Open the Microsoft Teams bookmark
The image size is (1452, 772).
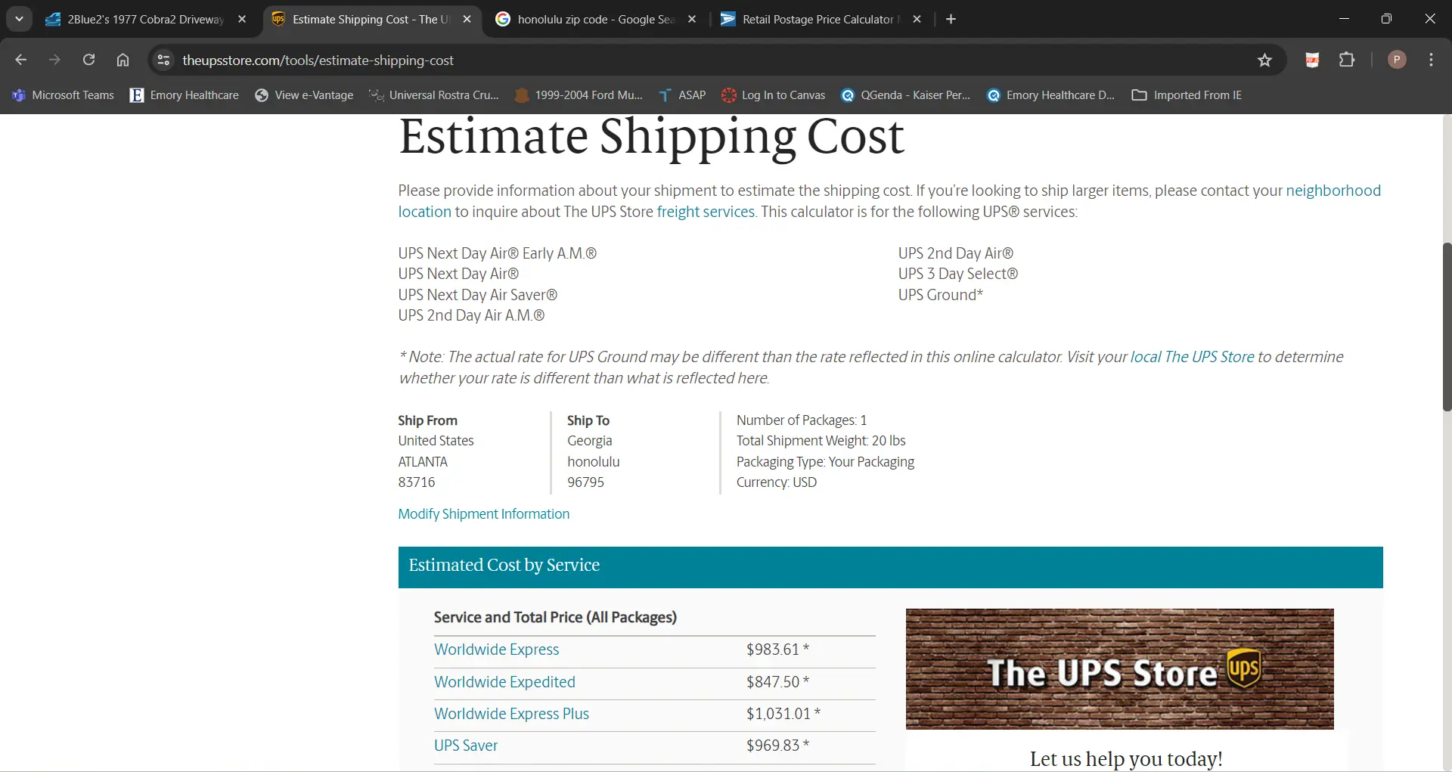(63, 95)
